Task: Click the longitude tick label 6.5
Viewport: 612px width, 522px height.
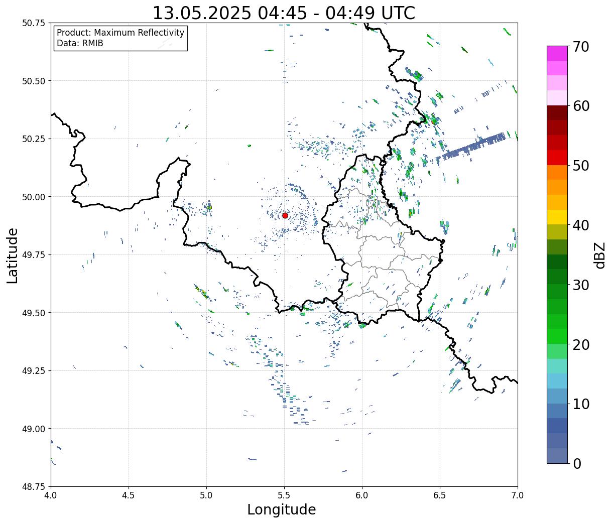Action: [x=440, y=495]
